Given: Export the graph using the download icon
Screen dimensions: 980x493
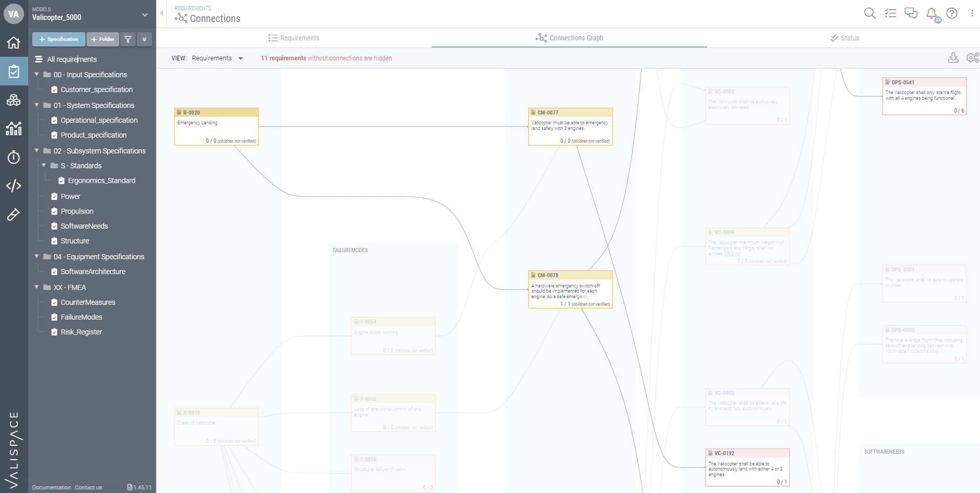Looking at the screenshot, I should (x=953, y=58).
